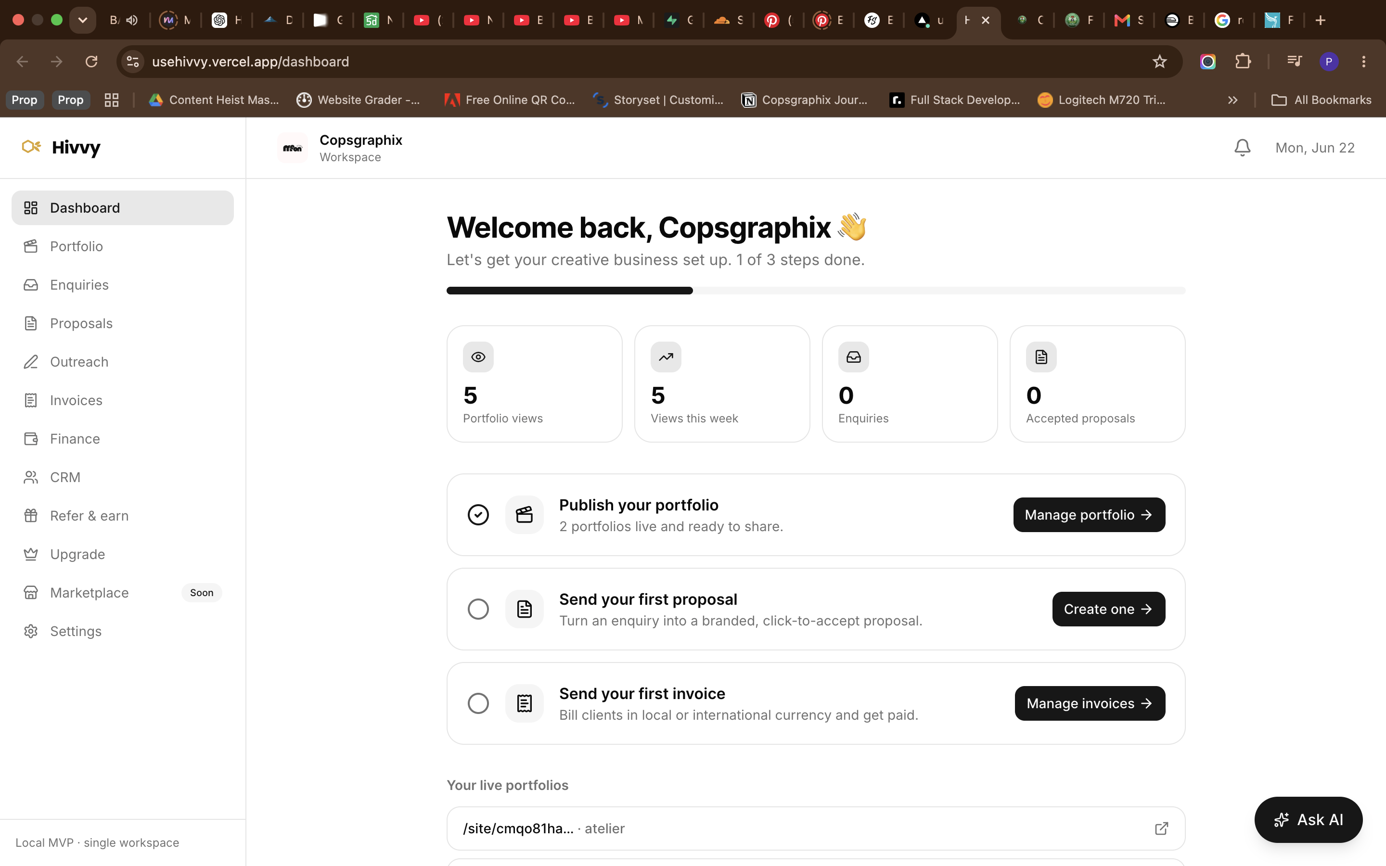The width and height of the screenshot is (1386, 866).
Task: Open a new browser tab
Action: click(x=1320, y=20)
